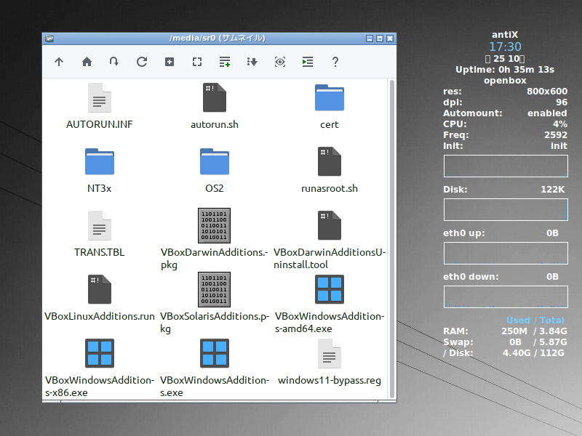Image resolution: width=582 pixels, height=436 pixels.
Task: Minimize the /media/sr0 window
Action: tap(370, 39)
